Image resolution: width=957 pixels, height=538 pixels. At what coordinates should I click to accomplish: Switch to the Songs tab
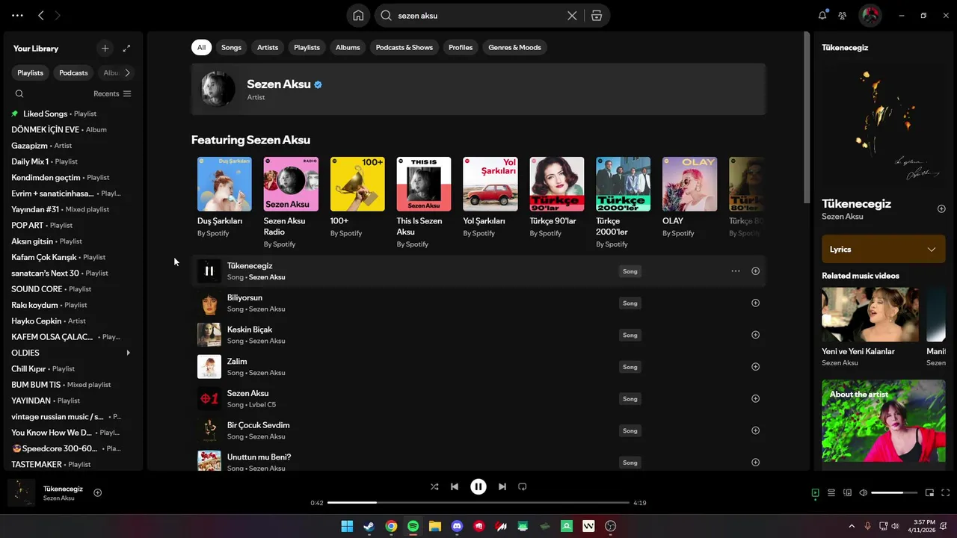point(231,47)
